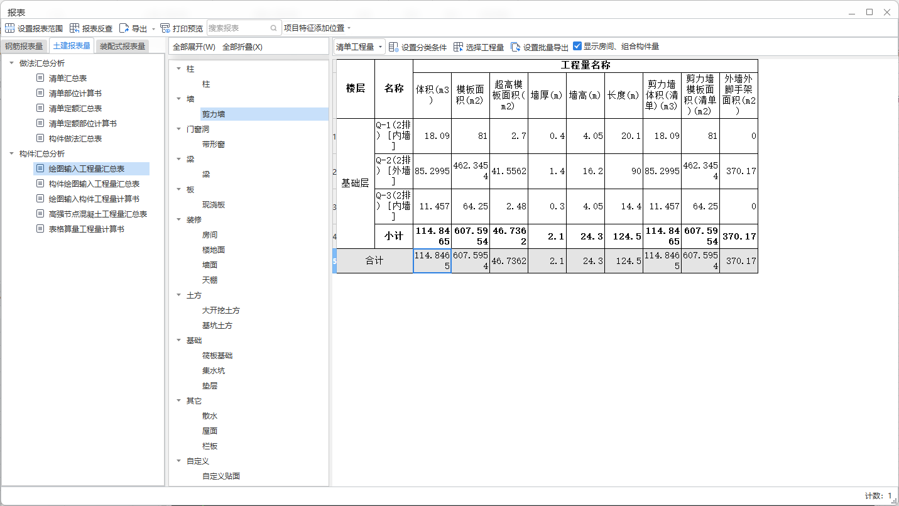Select 表格算量工程量计算书 report
The image size is (899, 506).
[87, 229]
